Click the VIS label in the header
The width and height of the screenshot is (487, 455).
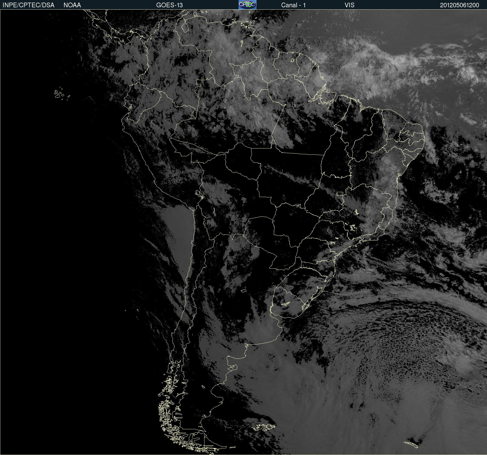[x=349, y=5]
